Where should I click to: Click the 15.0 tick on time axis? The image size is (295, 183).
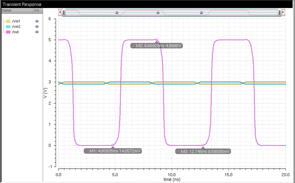(229, 175)
